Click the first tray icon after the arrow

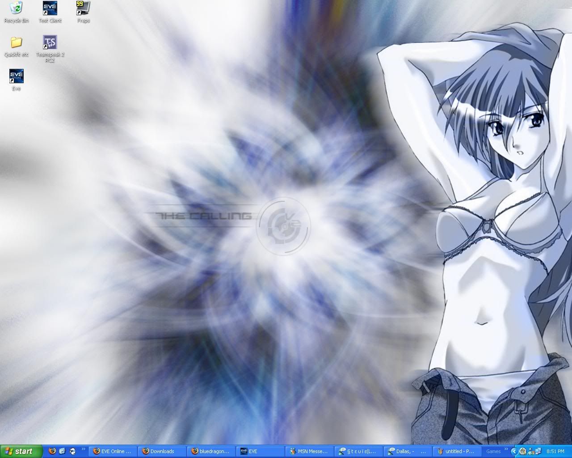pos(522,452)
